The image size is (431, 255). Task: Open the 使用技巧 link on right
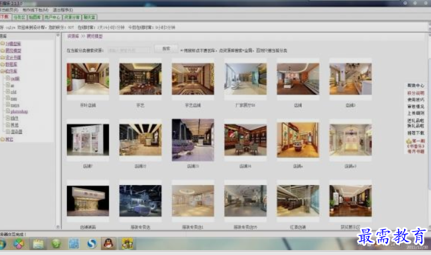point(415,100)
